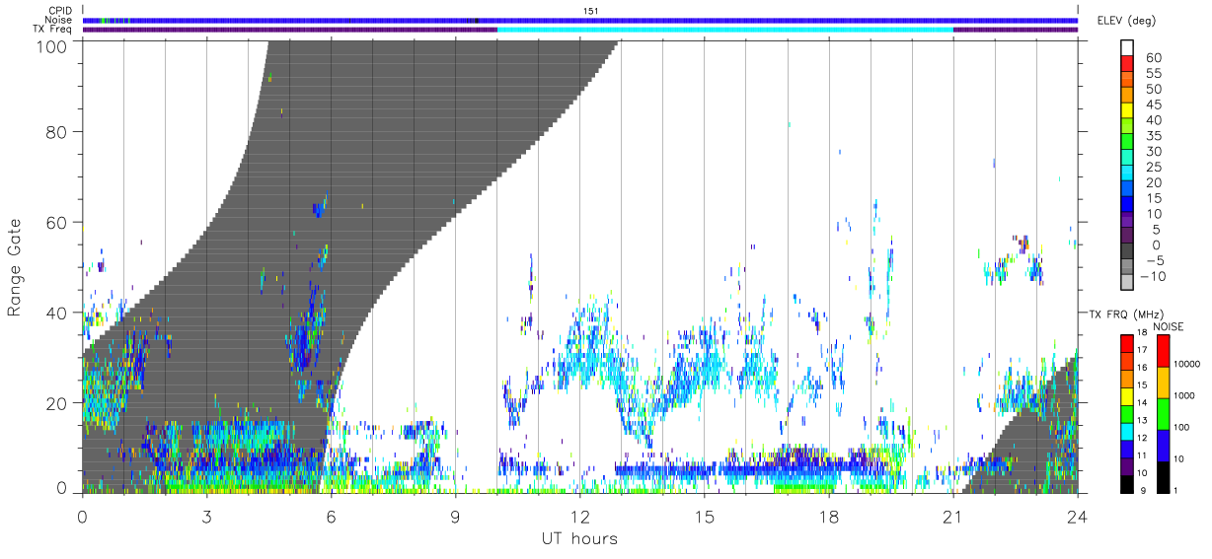Image resolution: width=1212 pixels, height=559 pixels.
Task: Click the cyan section of TX Freq strip
Action: [x=725, y=30]
